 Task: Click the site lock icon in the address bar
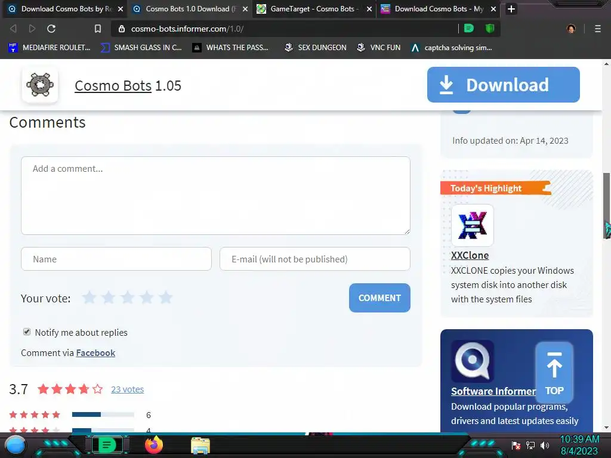(x=122, y=29)
